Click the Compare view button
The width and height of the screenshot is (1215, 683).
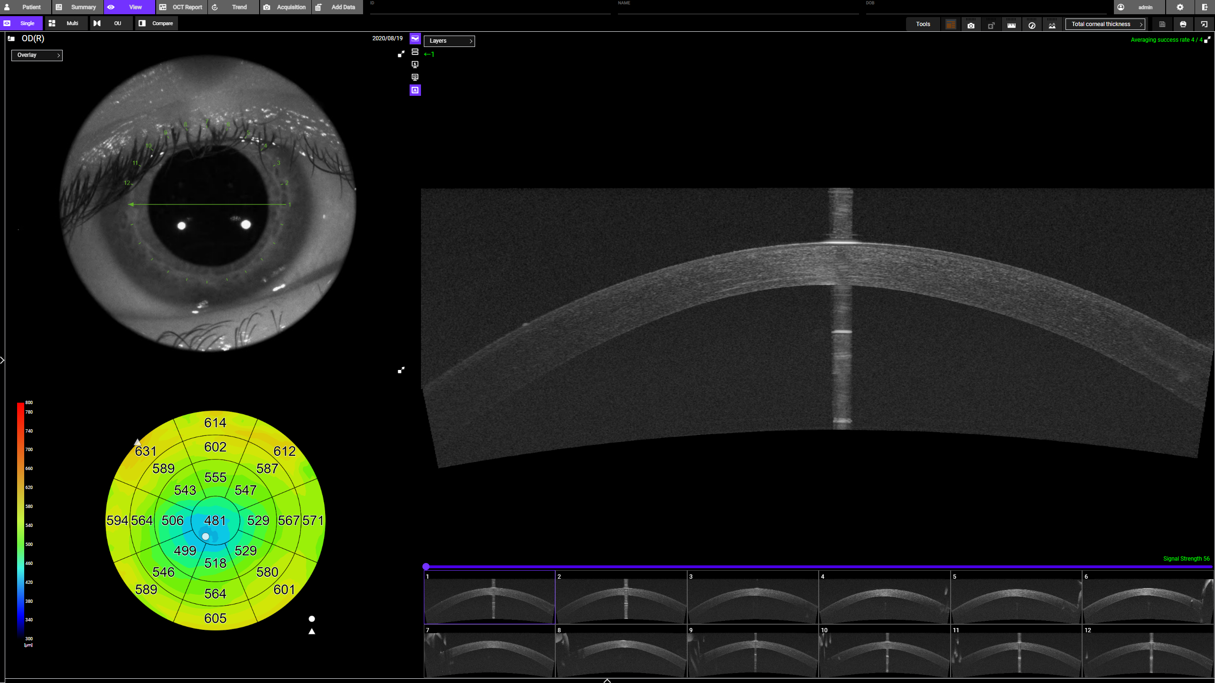pyautogui.click(x=156, y=23)
